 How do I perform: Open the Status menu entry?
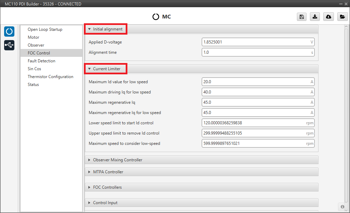(33, 85)
